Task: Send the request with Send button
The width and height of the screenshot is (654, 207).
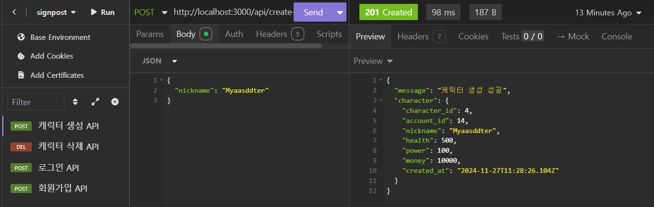Action: tap(313, 12)
